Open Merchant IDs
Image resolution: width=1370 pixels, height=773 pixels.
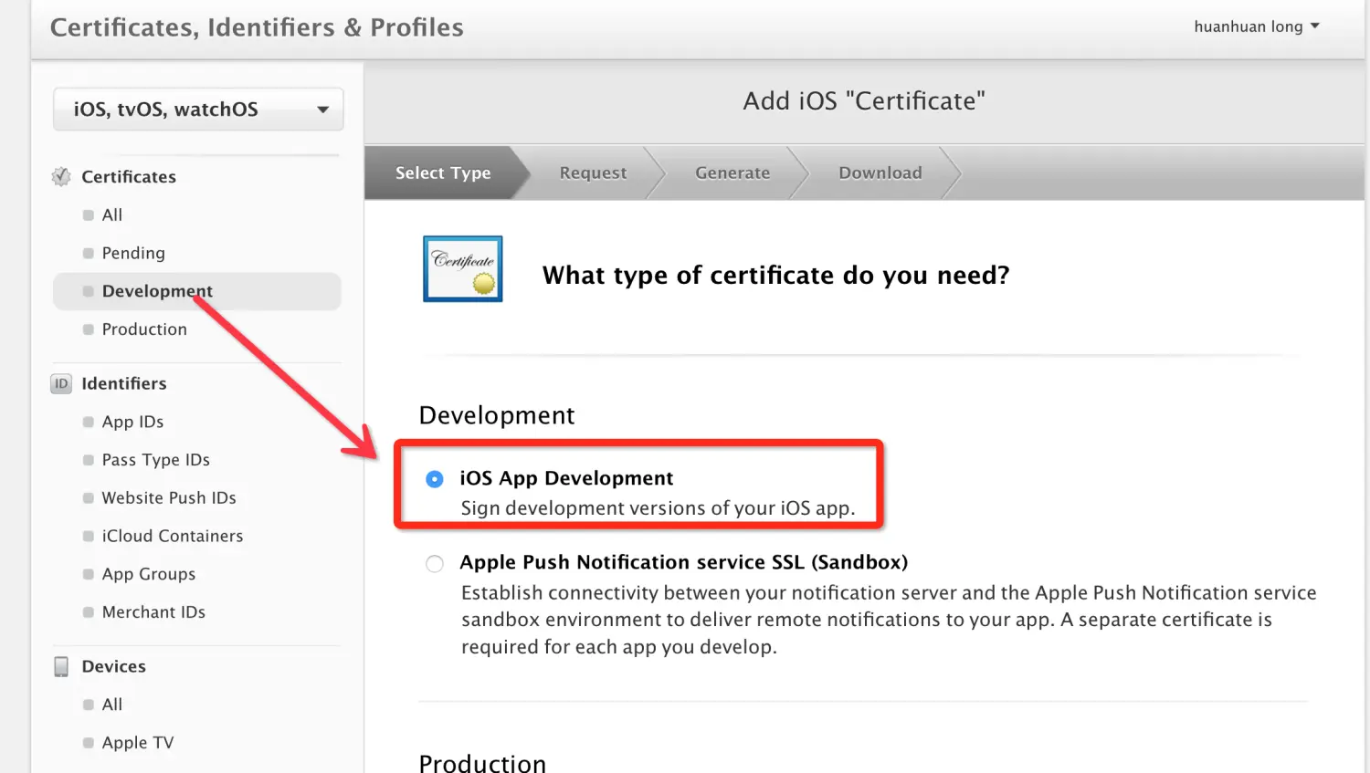coord(153,612)
